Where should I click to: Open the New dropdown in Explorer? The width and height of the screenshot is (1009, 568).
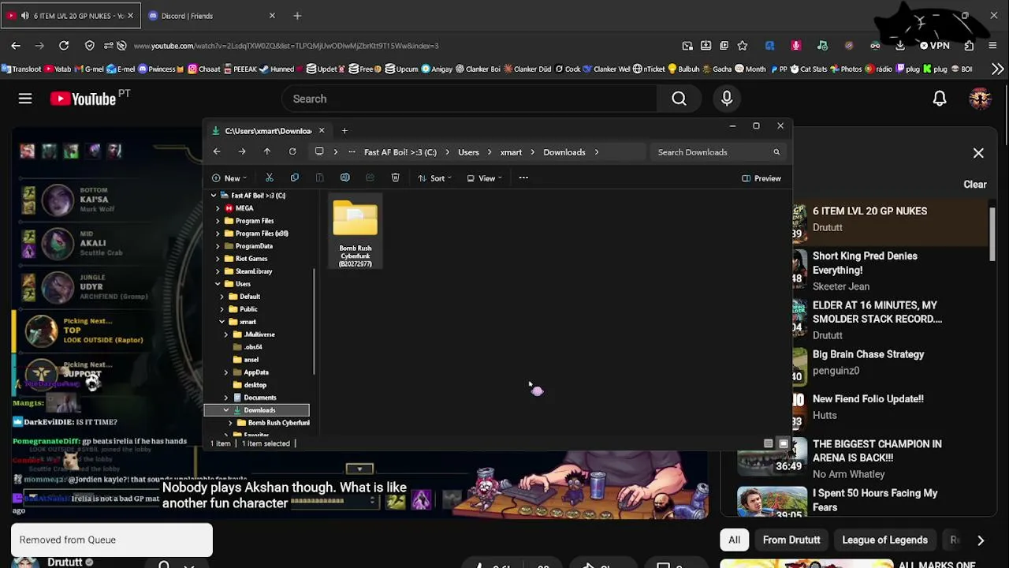click(229, 178)
